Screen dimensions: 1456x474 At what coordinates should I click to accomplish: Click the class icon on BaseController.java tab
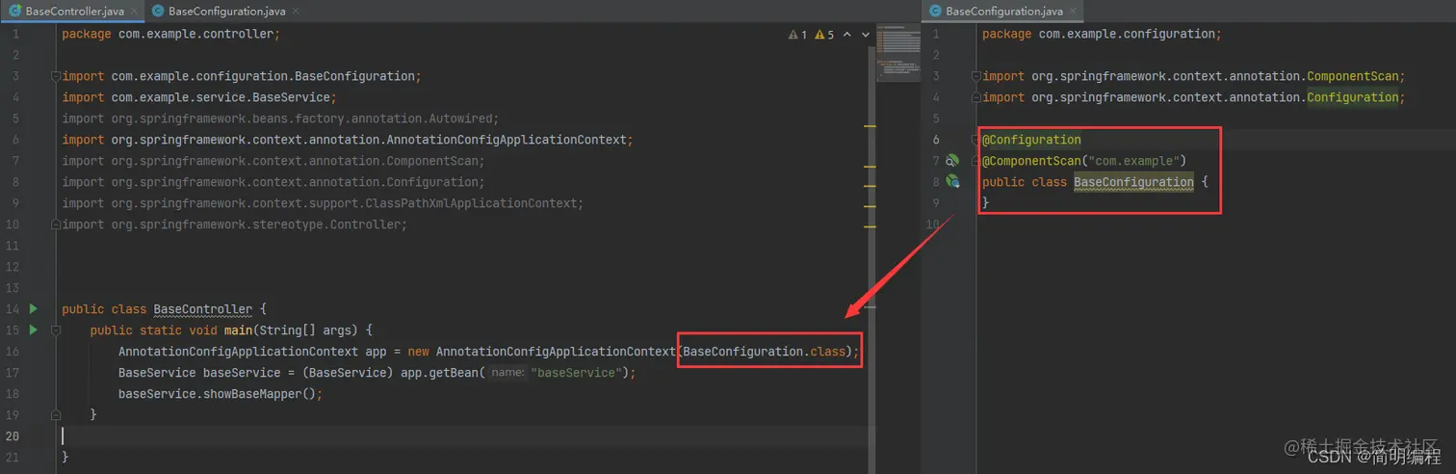15,11
